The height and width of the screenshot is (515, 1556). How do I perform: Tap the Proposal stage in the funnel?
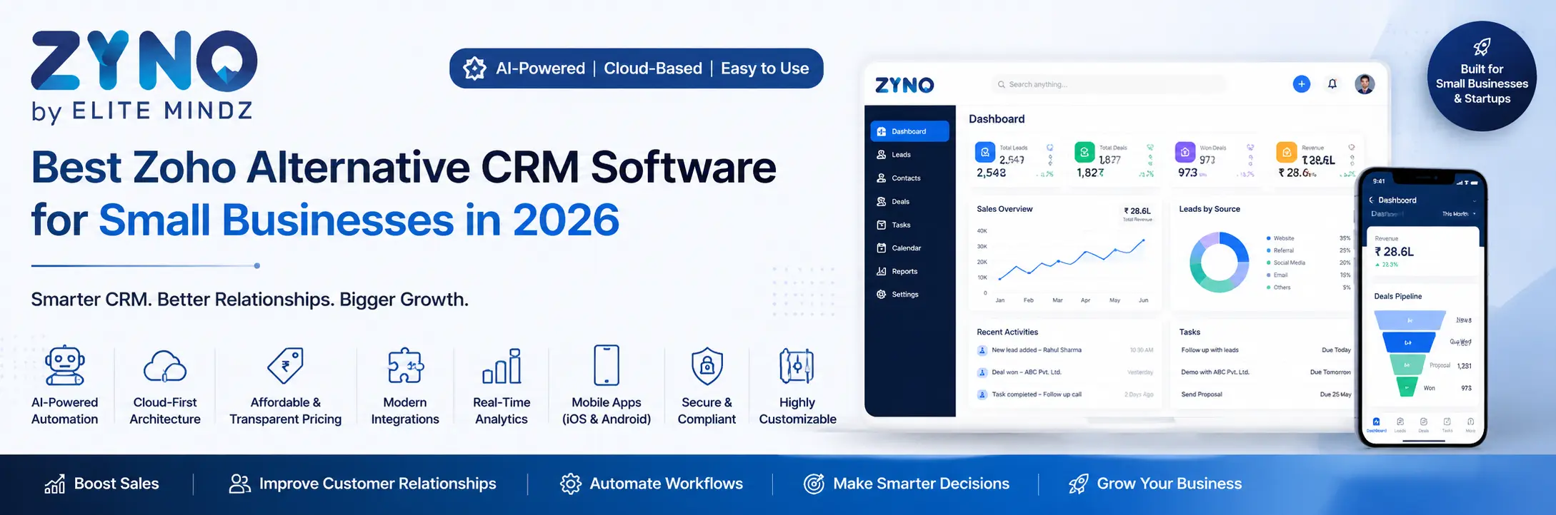click(x=1407, y=365)
